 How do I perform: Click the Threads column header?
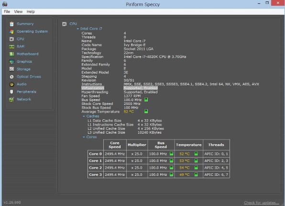point(216,145)
